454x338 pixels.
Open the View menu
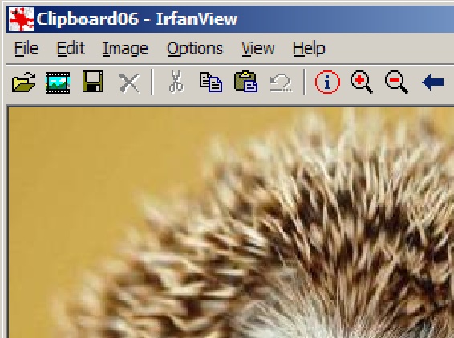coord(258,48)
